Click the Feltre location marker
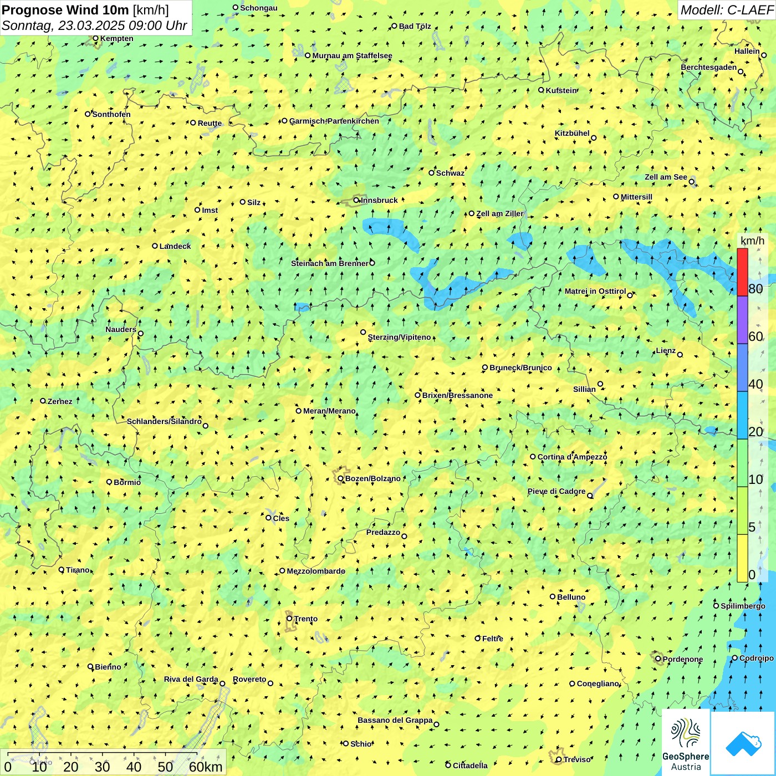This screenshot has width=776, height=776. (x=478, y=638)
